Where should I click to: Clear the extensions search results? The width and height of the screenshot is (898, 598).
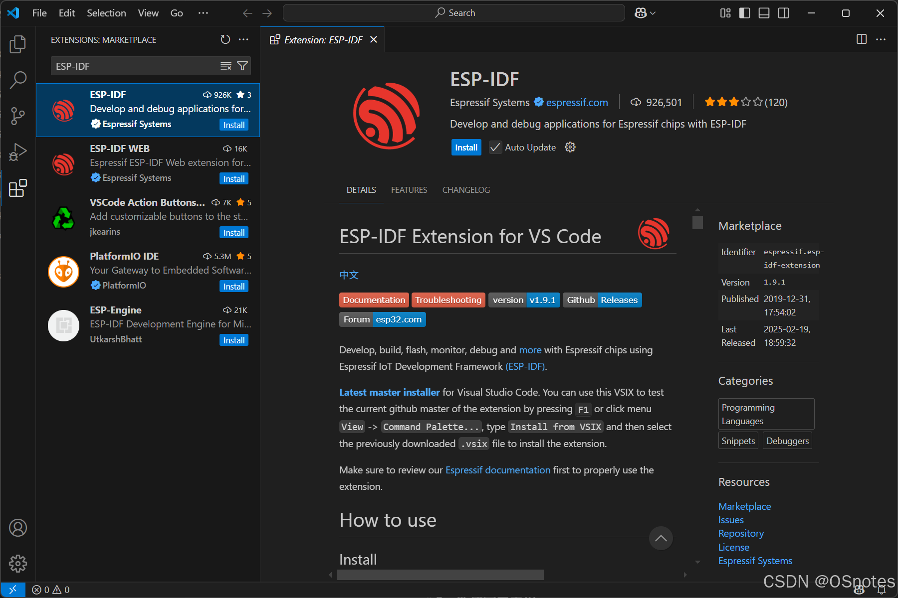pyautogui.click(x=226, y=66)
